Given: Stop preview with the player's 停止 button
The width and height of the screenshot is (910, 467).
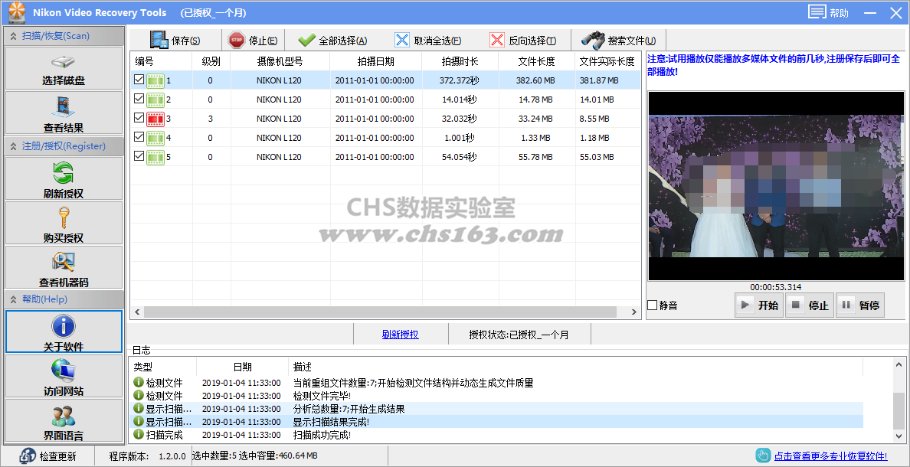Looking at the screenshot, I should click(x=810, y=305).
